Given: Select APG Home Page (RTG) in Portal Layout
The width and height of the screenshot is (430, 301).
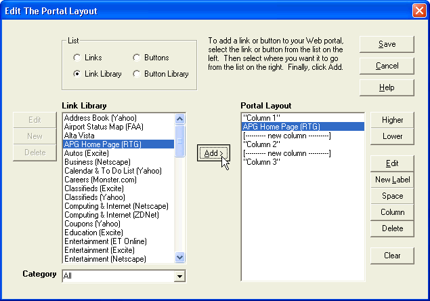Looking at the screenshot, I should (303, 127).
